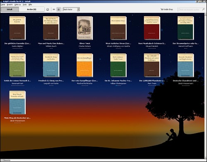Open Vom Musikalisch-Schönen red cover

(152, 28)
